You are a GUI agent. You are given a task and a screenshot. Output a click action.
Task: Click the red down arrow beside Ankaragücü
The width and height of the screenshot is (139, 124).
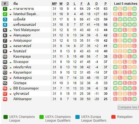[x=11, y=78]
